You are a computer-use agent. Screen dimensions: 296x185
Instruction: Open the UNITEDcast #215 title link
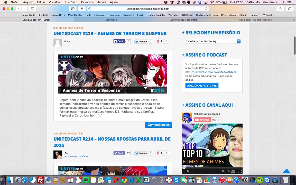coord(110,33)
